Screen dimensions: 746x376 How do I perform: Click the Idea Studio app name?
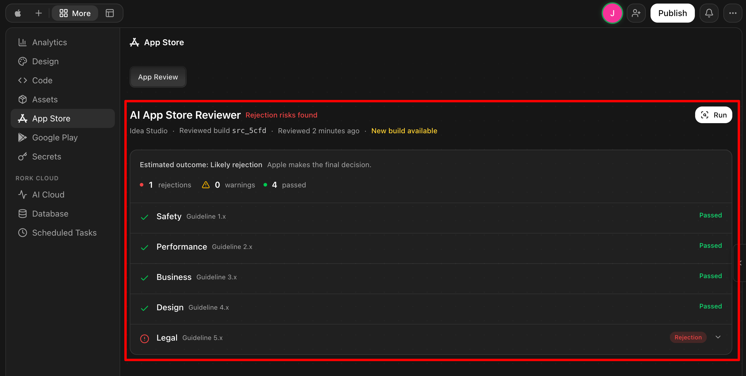point(149,131)
